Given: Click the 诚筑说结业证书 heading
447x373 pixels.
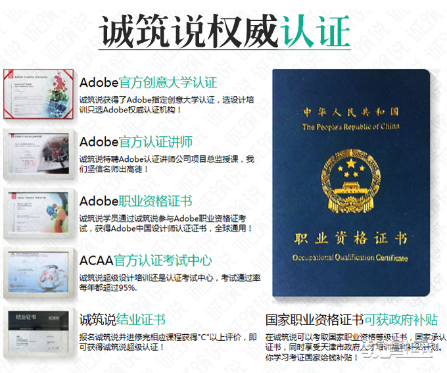Looking at the screenshot, I should 122,320.
